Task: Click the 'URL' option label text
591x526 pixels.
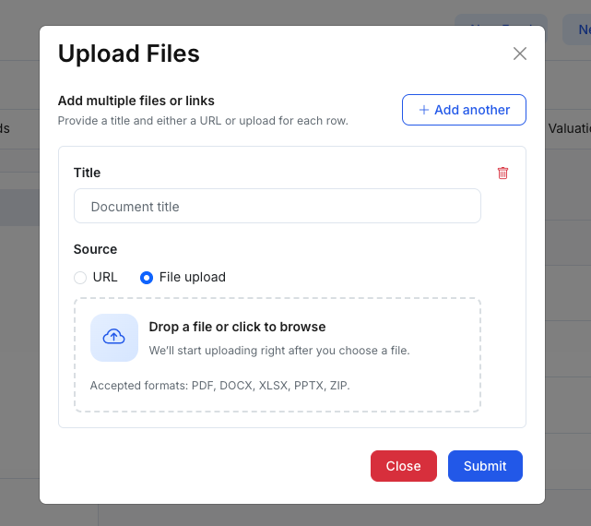Action: (105, 277)
